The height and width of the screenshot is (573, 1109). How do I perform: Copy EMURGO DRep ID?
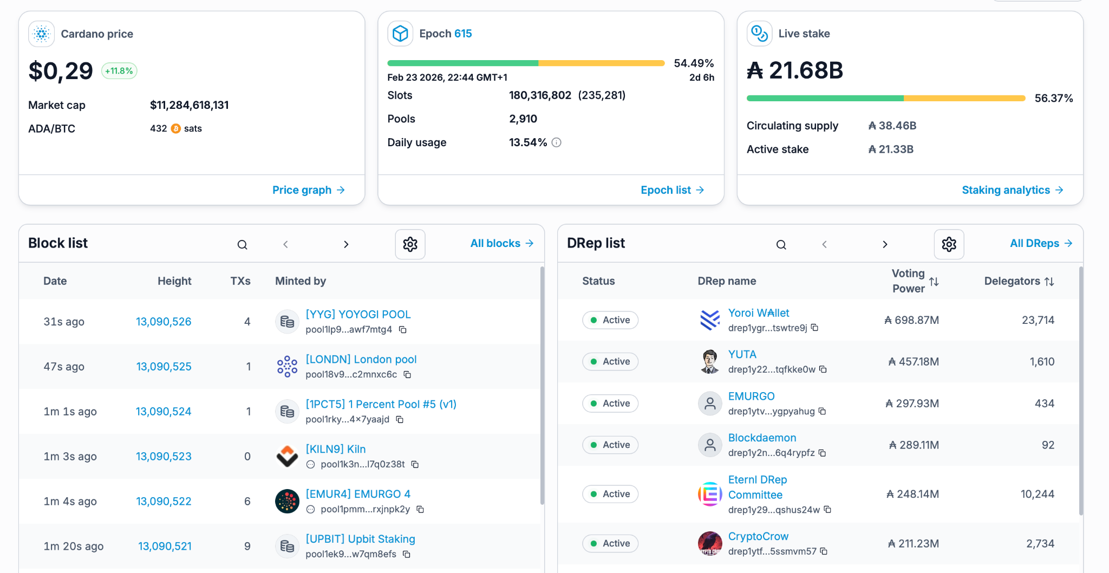(823, 411)
